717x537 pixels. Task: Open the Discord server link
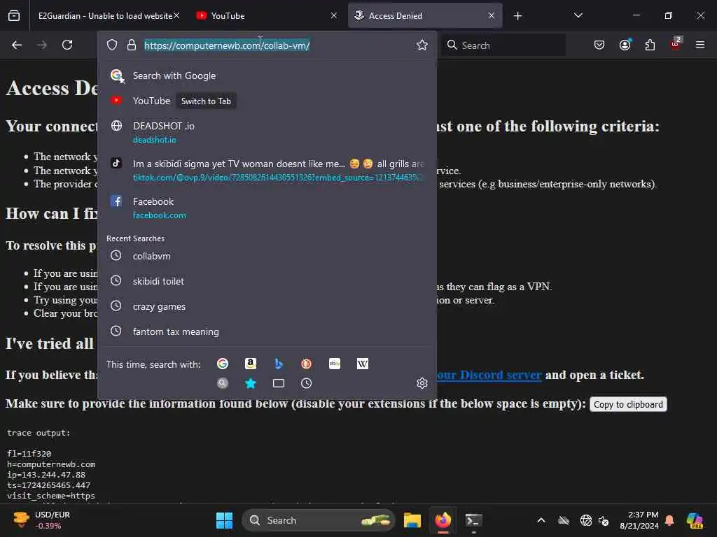click(x=488, y=375)
